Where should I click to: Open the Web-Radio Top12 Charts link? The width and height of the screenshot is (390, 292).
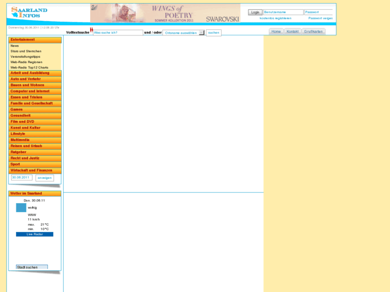point(30,68)
